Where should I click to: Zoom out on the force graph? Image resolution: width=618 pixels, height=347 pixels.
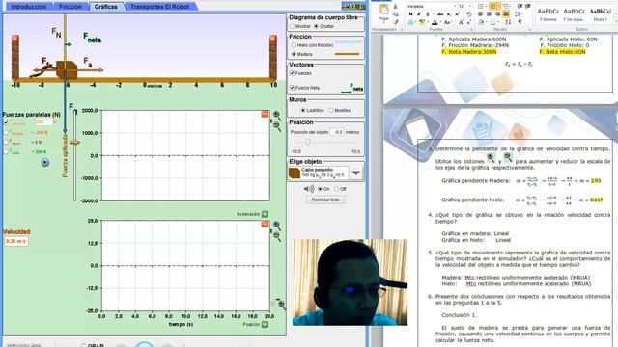coord(277,125)
